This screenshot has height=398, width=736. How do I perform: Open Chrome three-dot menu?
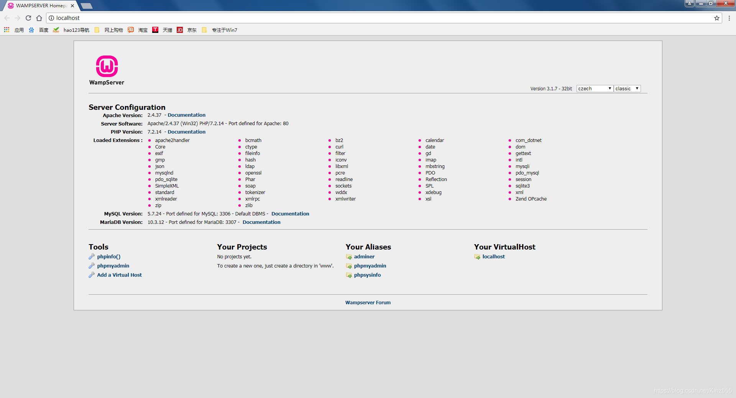(x=729, y=18)
